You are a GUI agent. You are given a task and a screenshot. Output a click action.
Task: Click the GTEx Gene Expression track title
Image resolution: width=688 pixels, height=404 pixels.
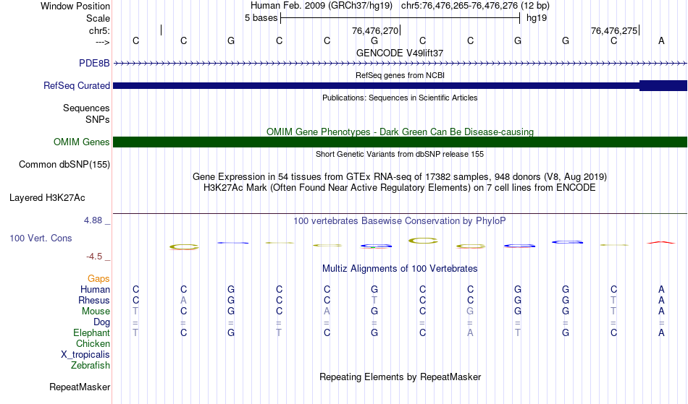400,177
